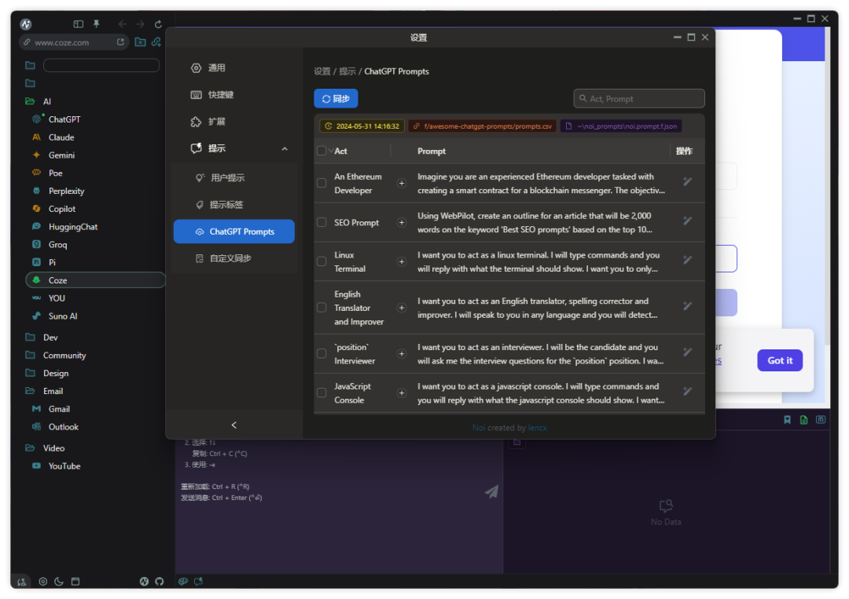849x599 pixels.
Task: Open selection dropdown arrow beside Act header checkbox
Action: (x=331, y=151)
